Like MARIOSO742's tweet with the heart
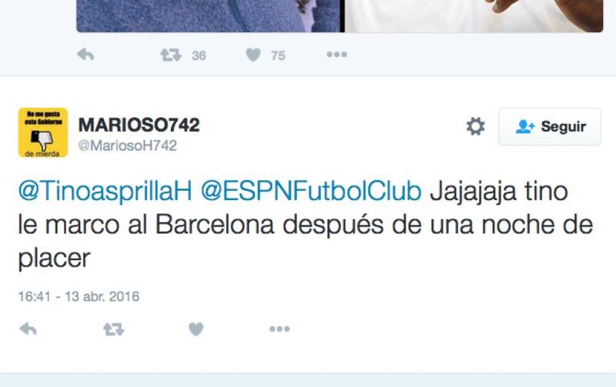The image size is (616, 387). (x=196, y=329)
